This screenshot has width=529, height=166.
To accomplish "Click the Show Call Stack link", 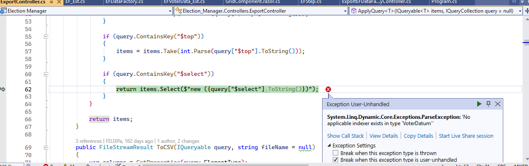I will tap(345, 136).
